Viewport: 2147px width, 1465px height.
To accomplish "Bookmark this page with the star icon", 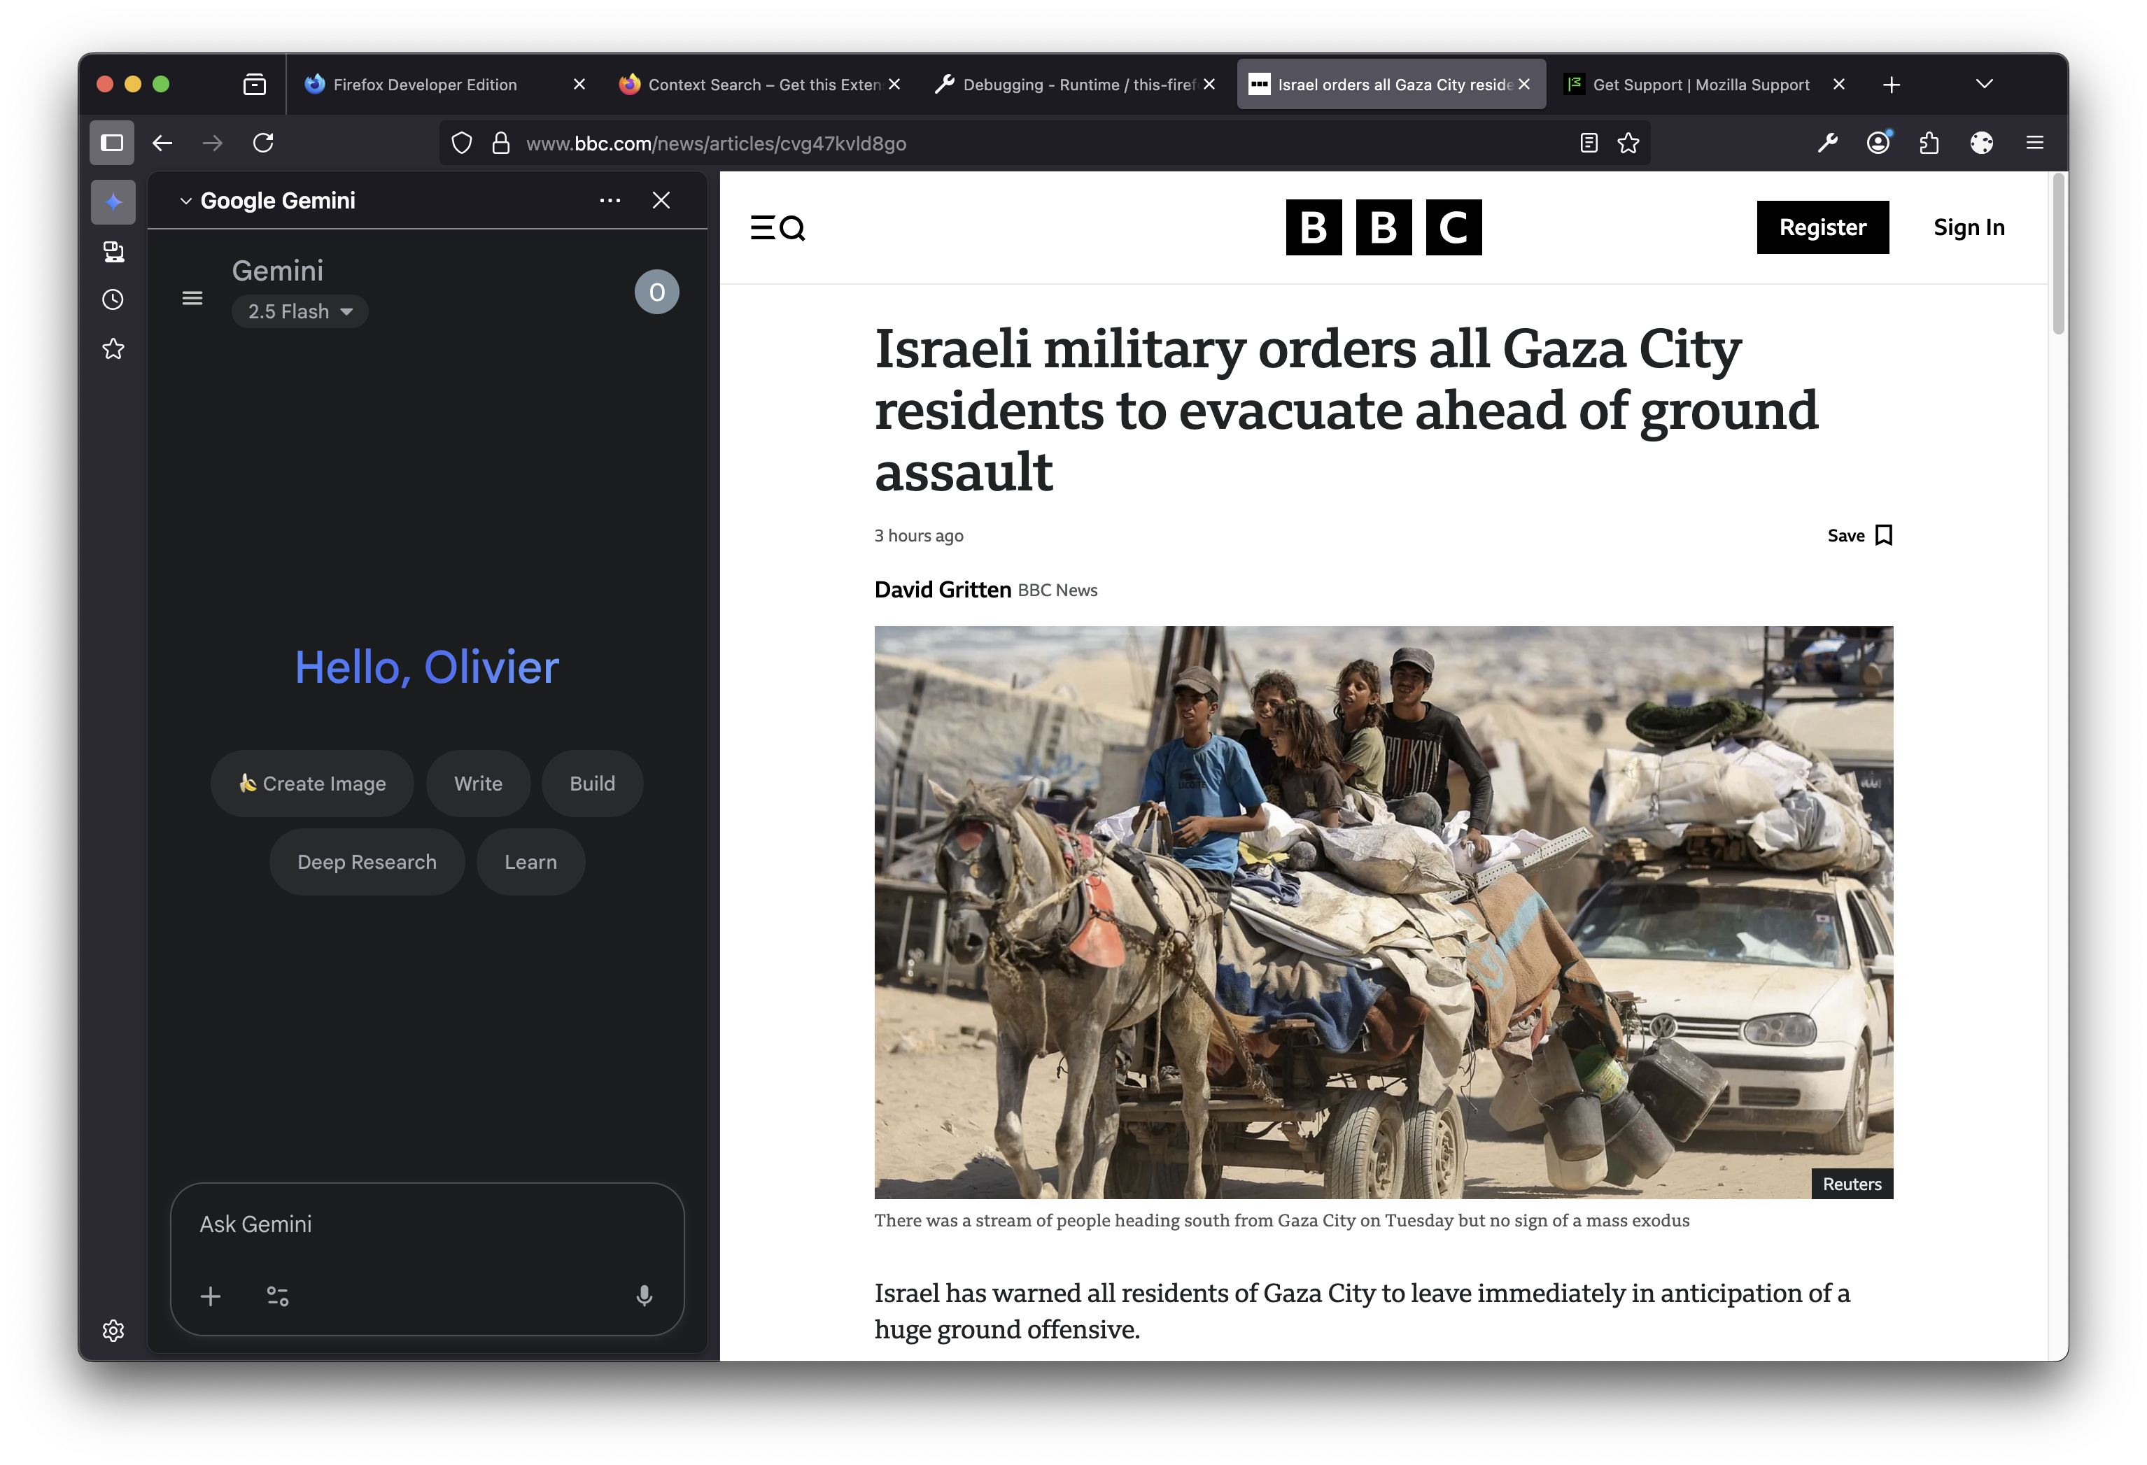I will 1628,143.
